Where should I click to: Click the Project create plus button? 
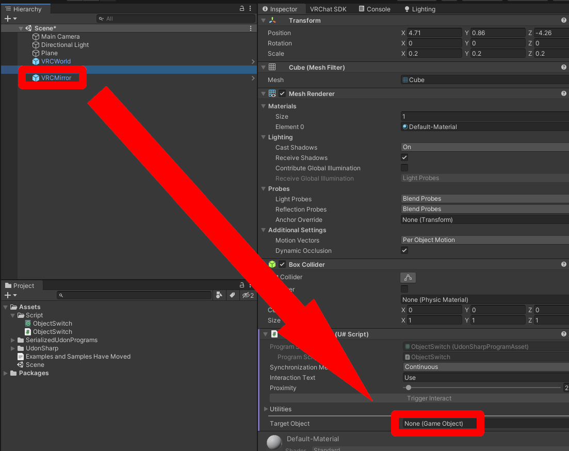[x=8, y=295]
